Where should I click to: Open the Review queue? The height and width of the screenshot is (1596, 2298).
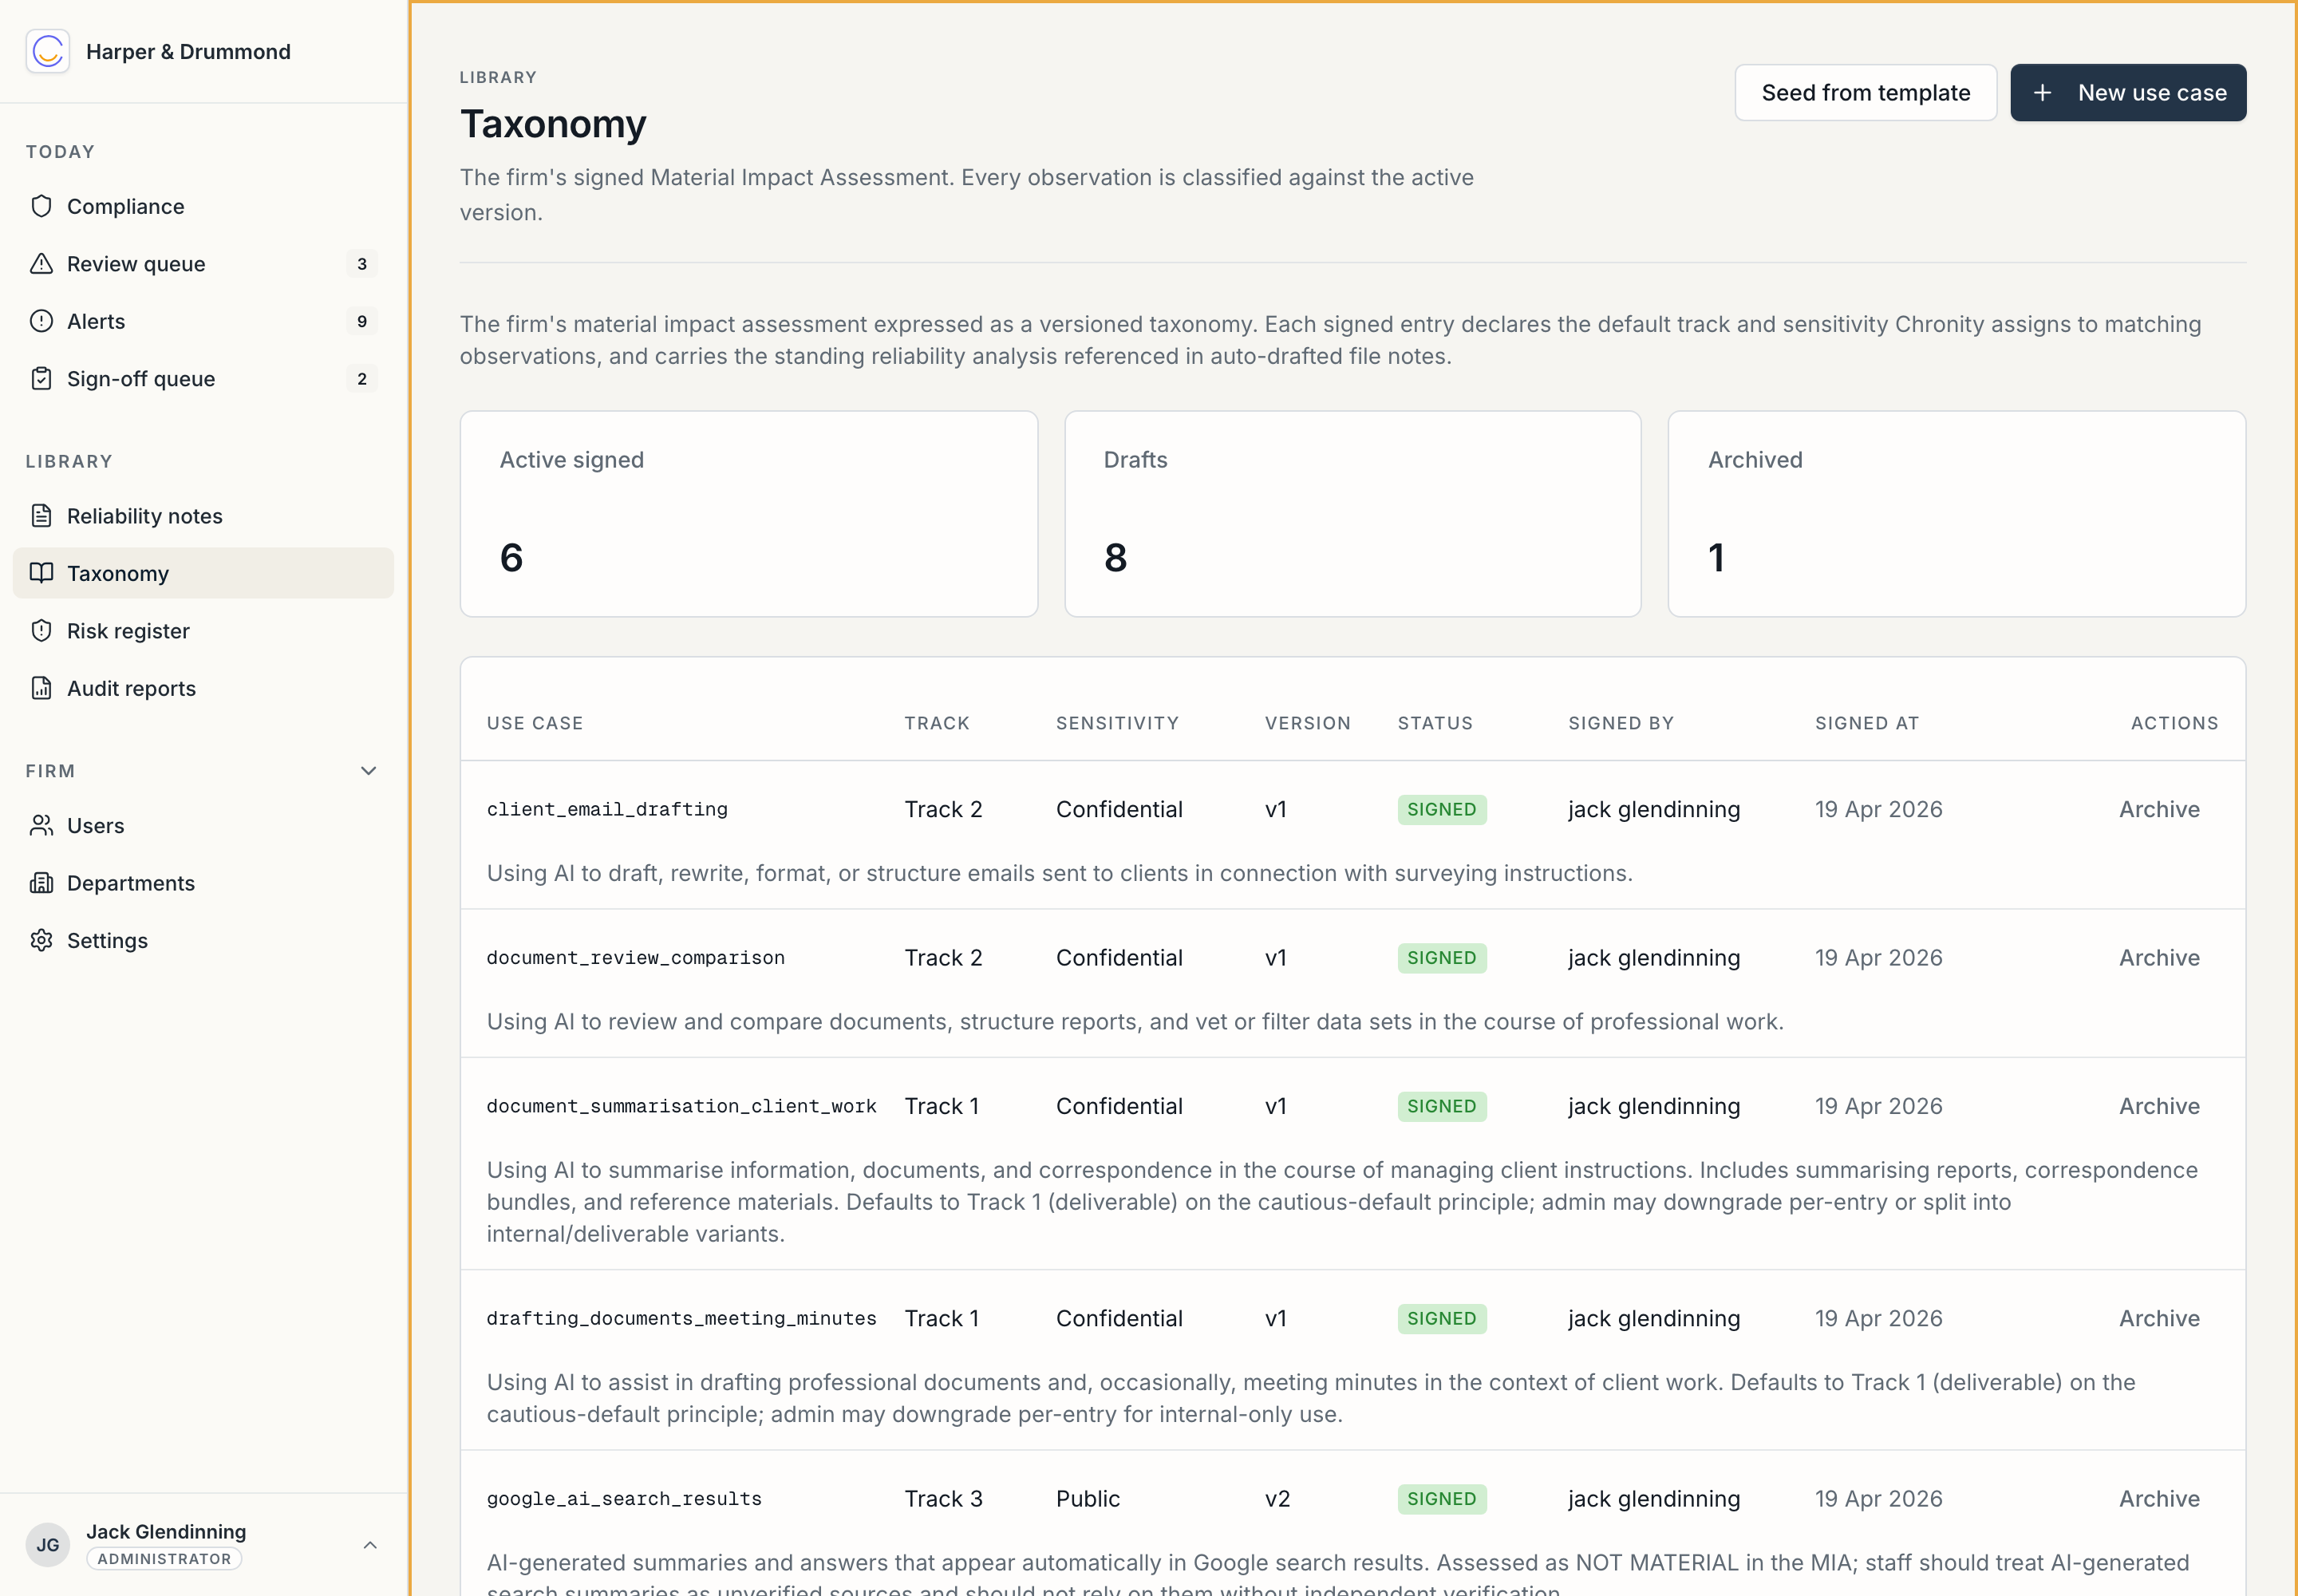[x=203, y=264]
